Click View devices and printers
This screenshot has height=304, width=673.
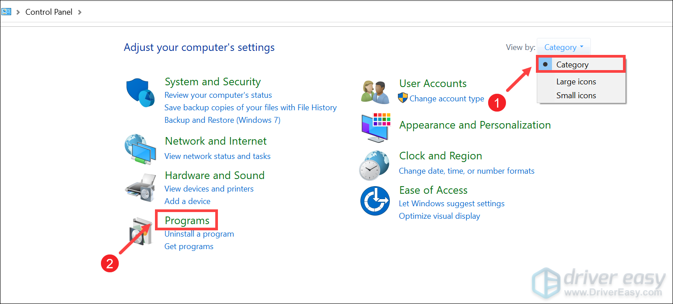tap(209, 188)
